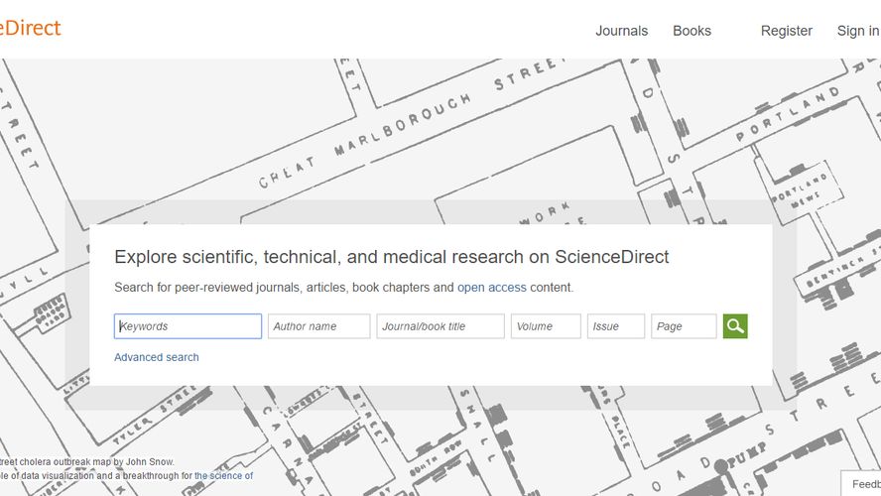Focus the Keywords search field
This screenshot has height=496, width=881.
[x=189, y=326]
